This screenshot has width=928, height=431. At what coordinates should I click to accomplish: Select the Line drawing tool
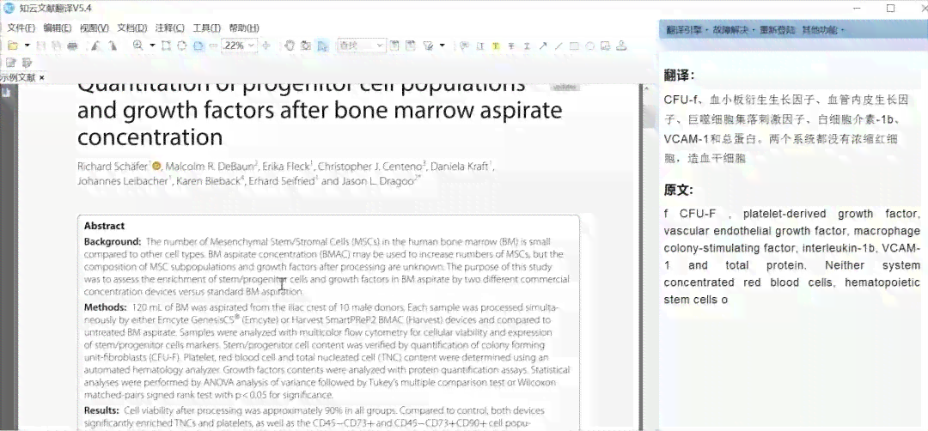coord(559,46)
